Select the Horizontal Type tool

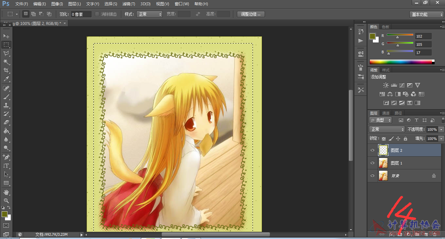coord(6,166)
